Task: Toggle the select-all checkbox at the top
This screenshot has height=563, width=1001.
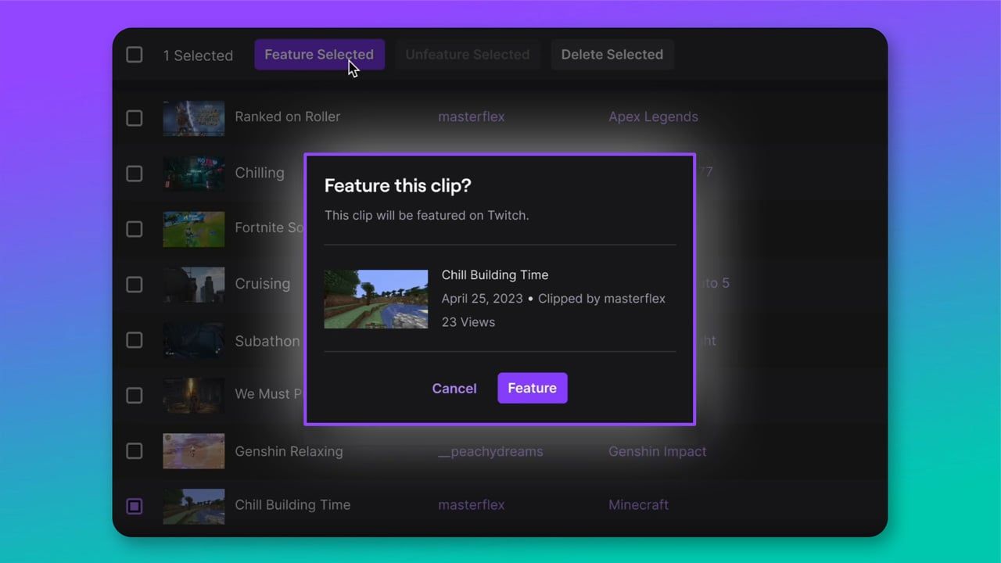Action: [134, 55]
